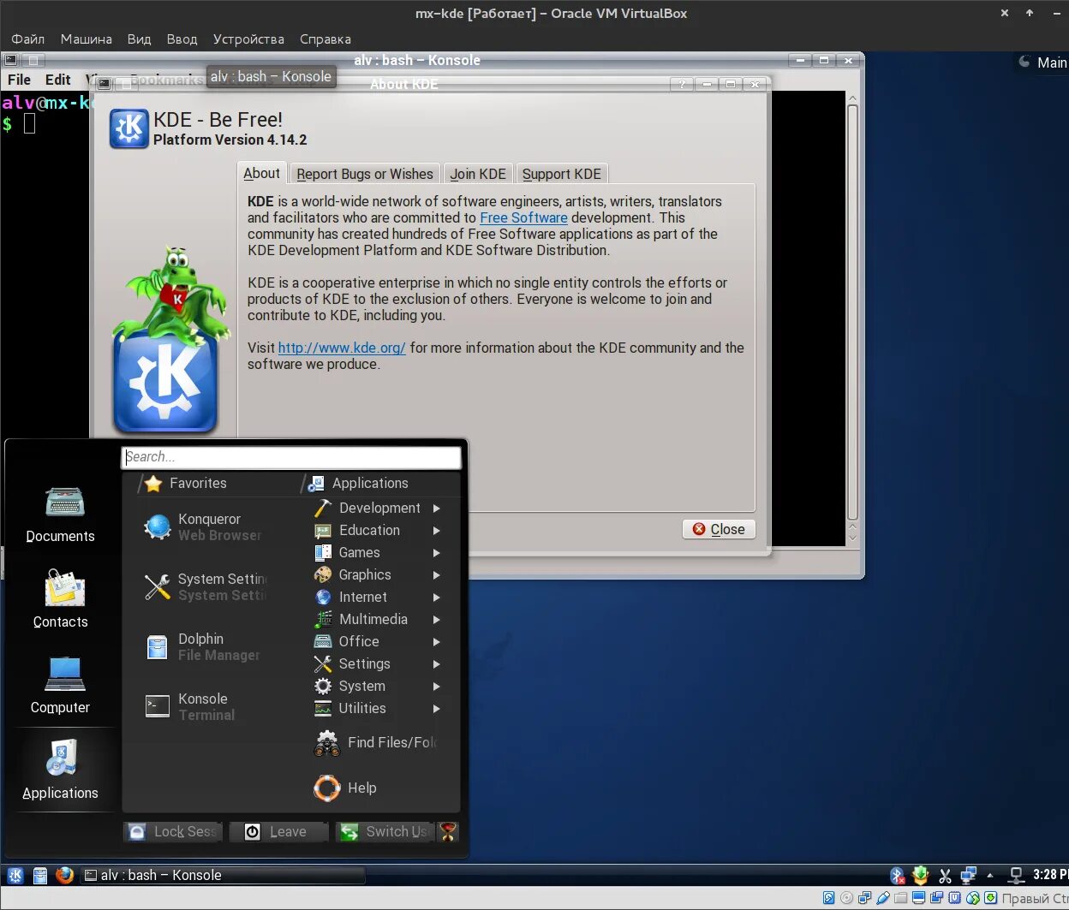
Task: Click the Development hammer icon
Action: click(323, 509)
